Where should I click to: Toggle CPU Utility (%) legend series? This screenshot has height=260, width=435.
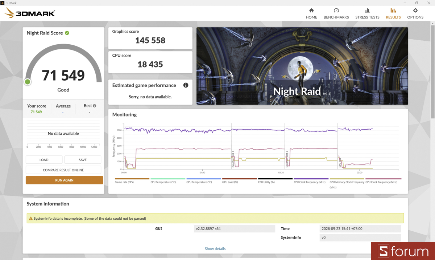click(x=275, y=180)
